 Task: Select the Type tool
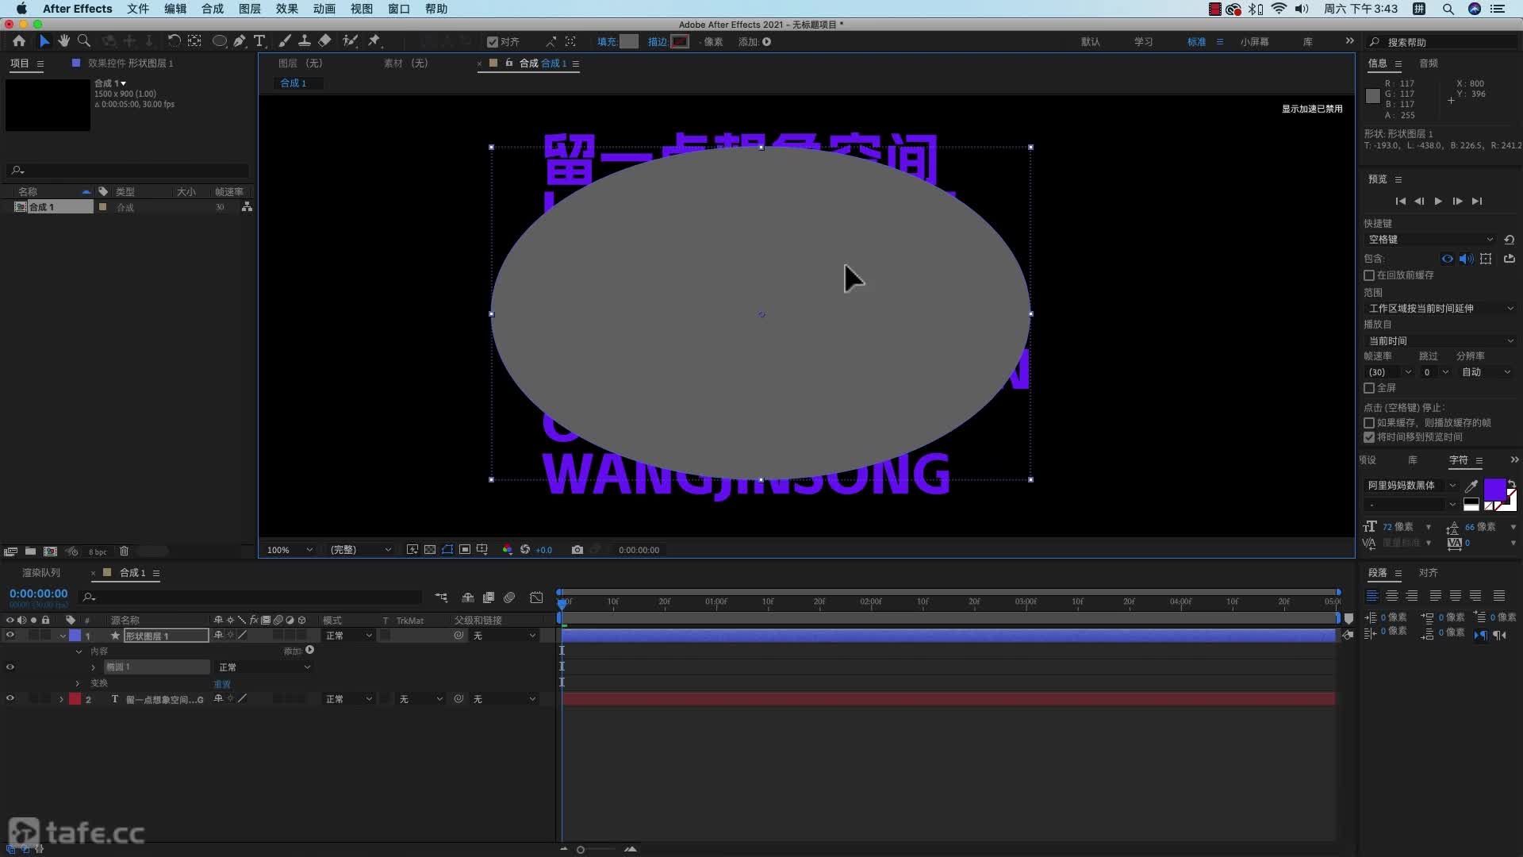(x=259, y=41)
